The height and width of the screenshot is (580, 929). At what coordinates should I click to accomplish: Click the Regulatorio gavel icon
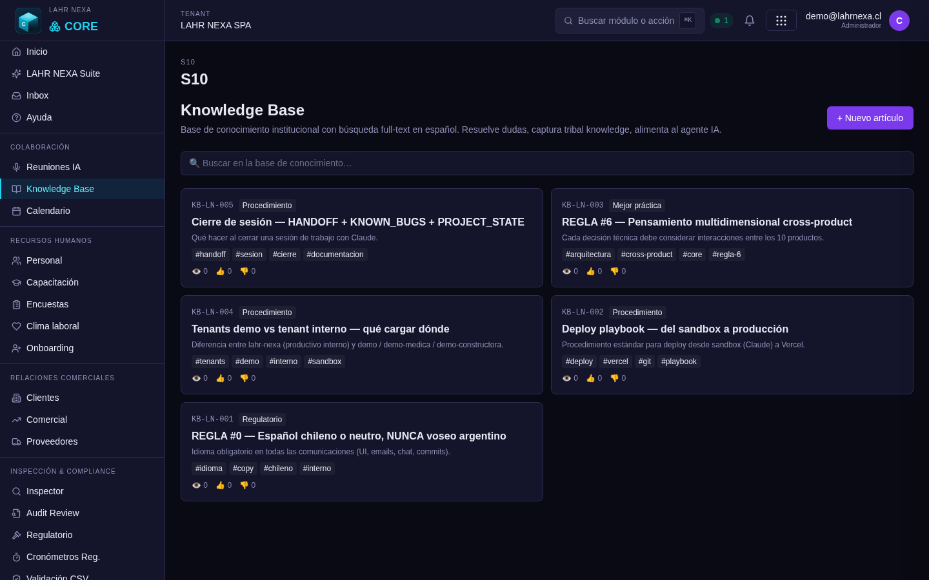coord(16,535)
